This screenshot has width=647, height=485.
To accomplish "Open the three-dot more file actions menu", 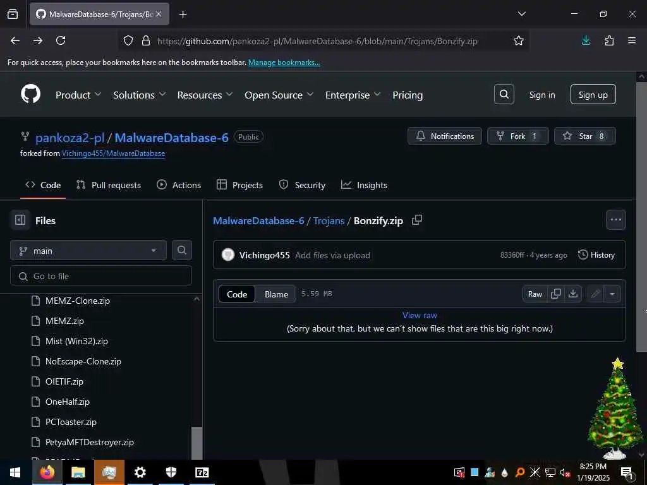I will point(615,220).
